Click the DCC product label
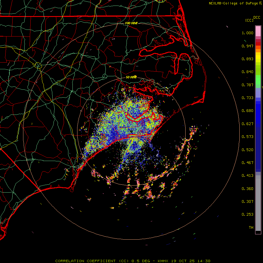The image size is (263, 263). (x=257, y=18)
